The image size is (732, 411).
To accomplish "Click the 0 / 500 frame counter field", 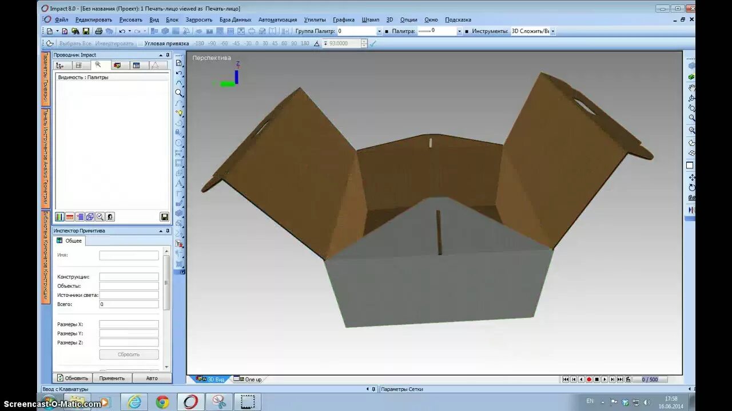I will [650, 380].
